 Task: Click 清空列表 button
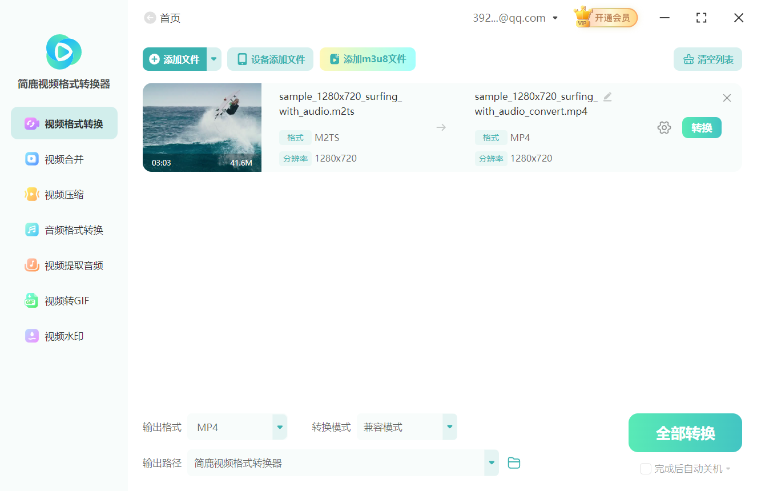[x=708, y=59]
